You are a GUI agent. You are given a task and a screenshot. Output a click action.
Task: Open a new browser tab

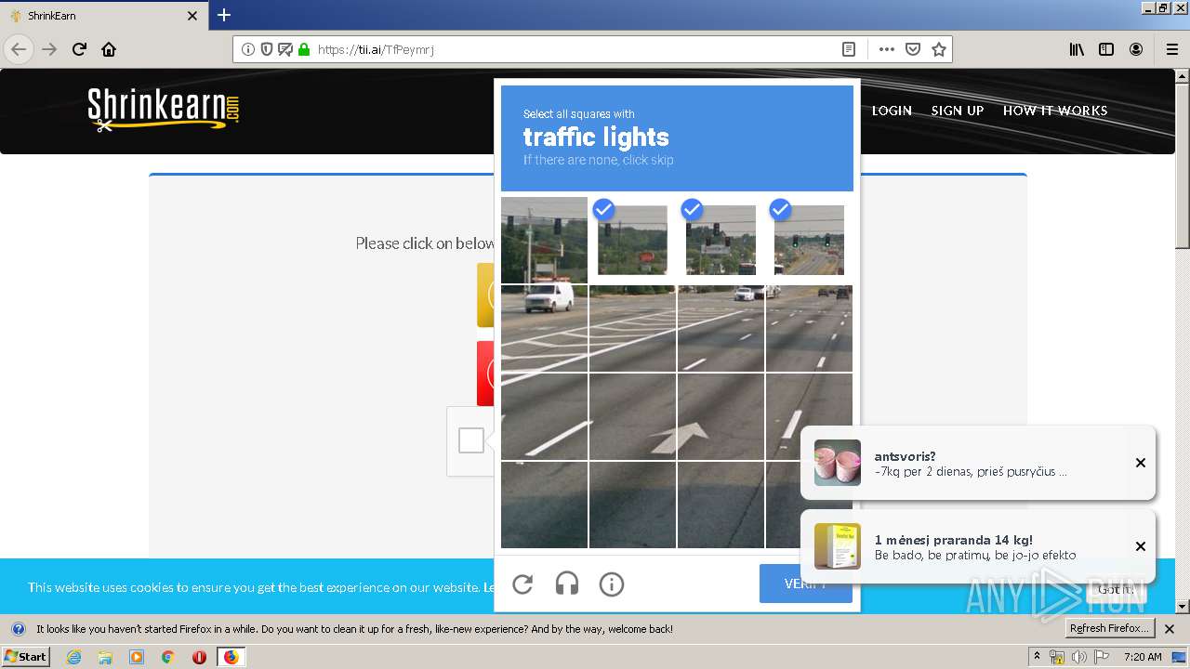224,15
